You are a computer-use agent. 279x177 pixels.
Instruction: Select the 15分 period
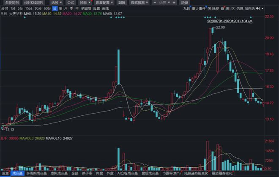coord(28,8)
